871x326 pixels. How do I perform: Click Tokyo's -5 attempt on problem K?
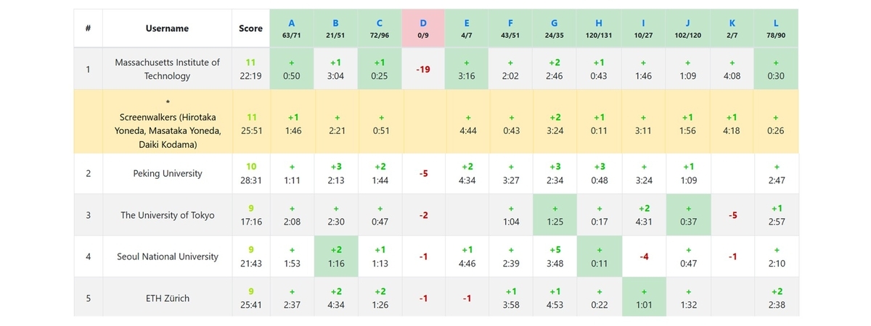(732, 215)
